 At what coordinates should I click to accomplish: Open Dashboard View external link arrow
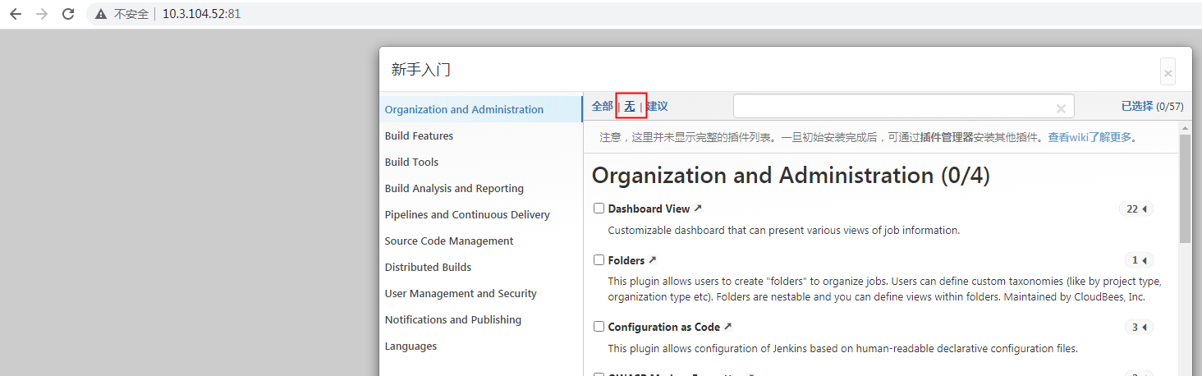698,209
